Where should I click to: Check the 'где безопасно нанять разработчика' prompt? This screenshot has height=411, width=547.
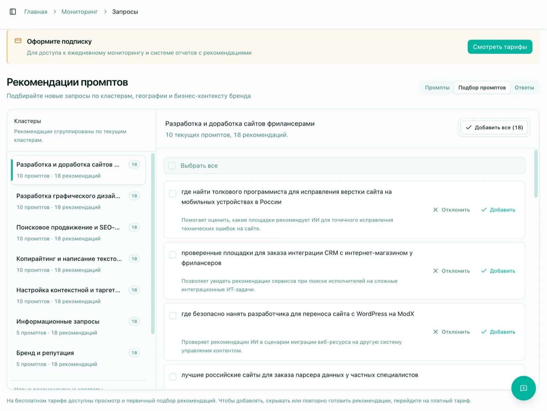point(173,316)
